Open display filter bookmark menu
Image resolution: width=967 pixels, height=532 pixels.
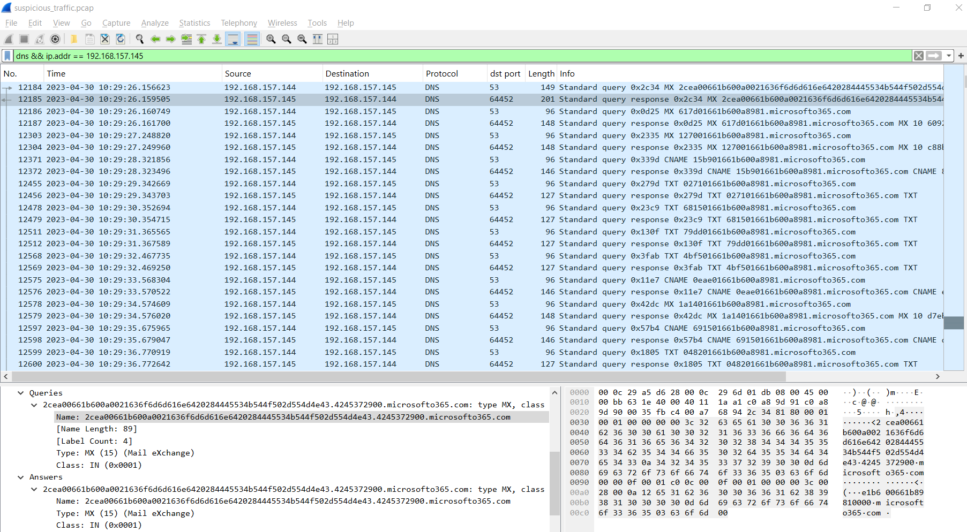(x=8, y=56)
